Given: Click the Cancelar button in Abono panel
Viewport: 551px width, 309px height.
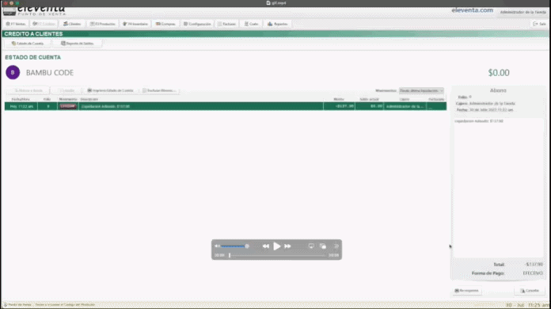Looking at the screenshot, I should [530, 291].
